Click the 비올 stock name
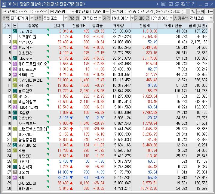The width and height of the screenshot is (215, 194). coord(22,150)
